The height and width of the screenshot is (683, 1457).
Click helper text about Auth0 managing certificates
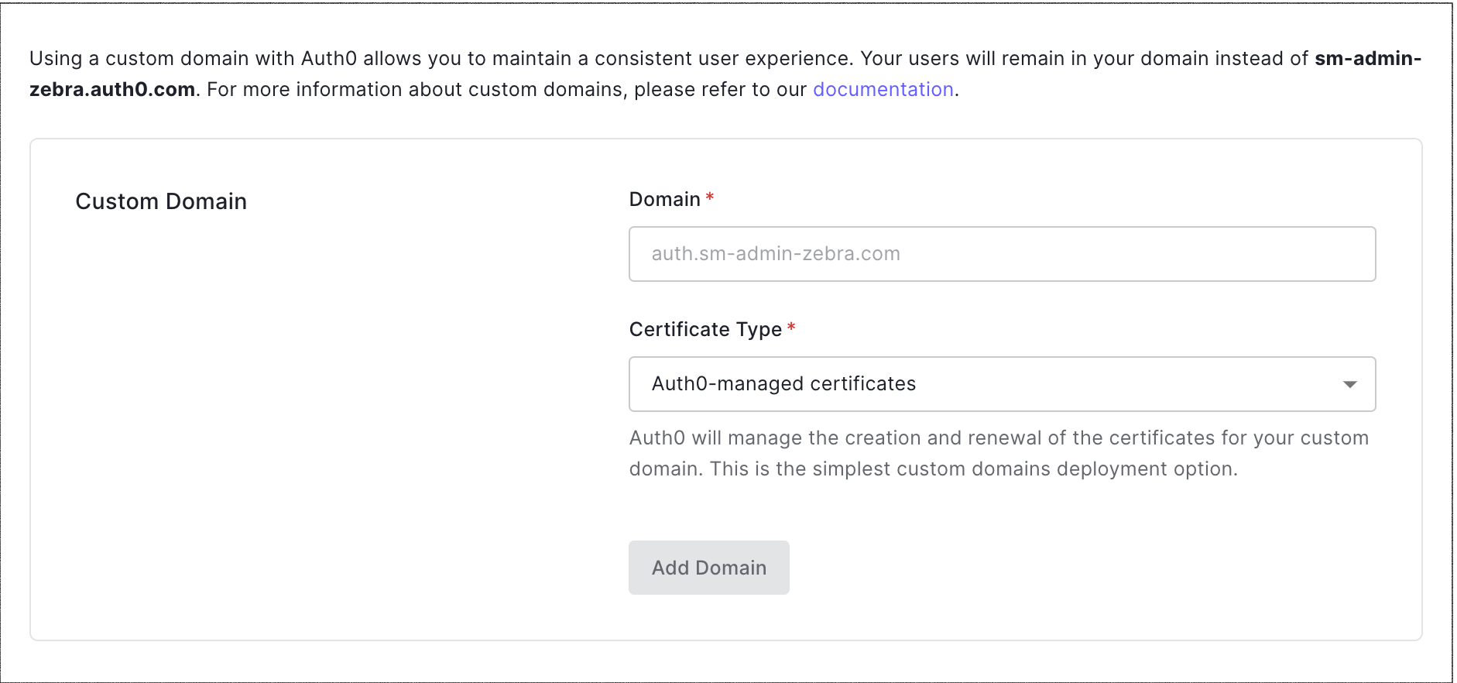tap(999, 438)
